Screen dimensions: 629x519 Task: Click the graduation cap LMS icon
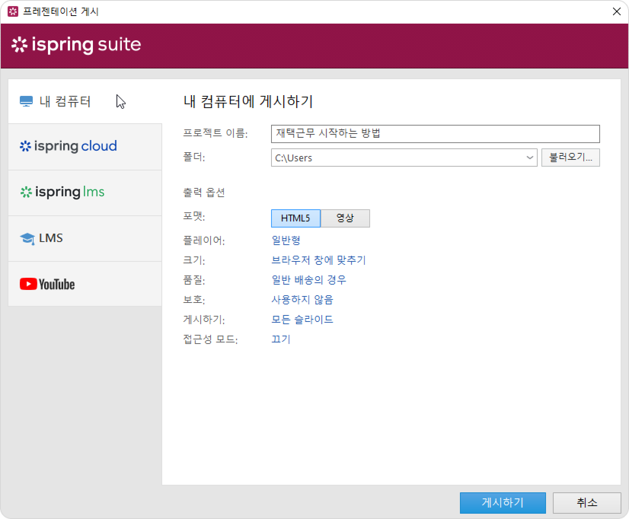pos(27,239)
